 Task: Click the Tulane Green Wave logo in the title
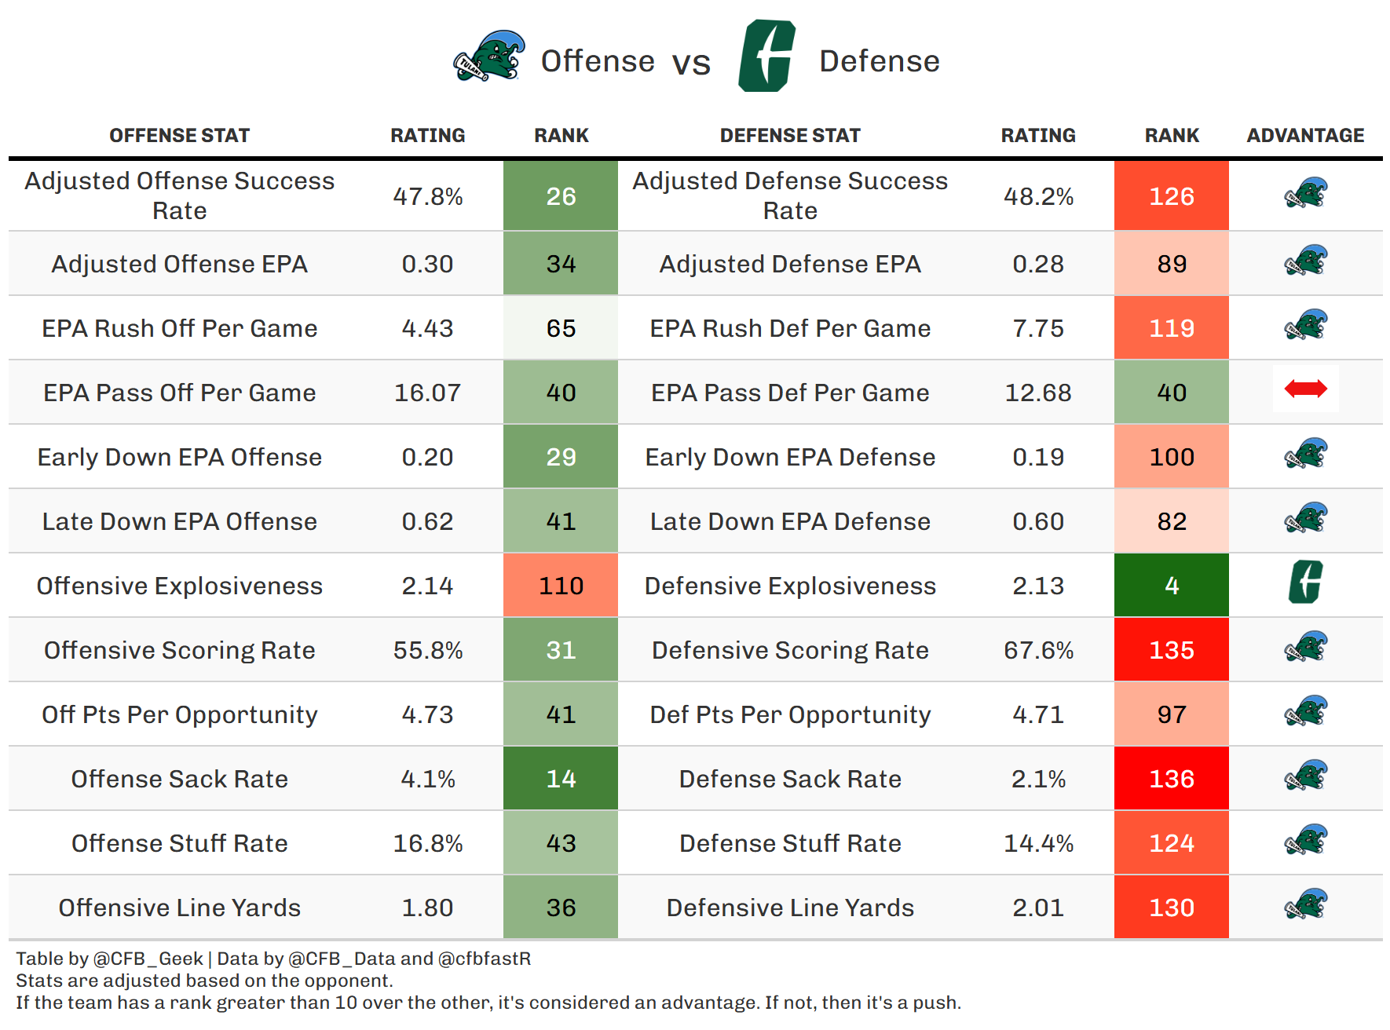click(x=489, y=57)
